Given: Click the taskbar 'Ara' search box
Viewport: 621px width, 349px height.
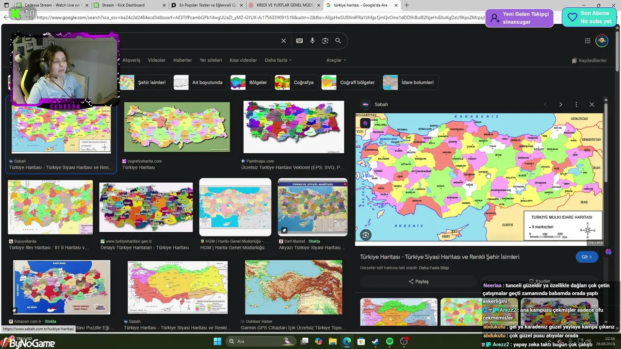Looking at the screenshot, I should click(261, 341).
